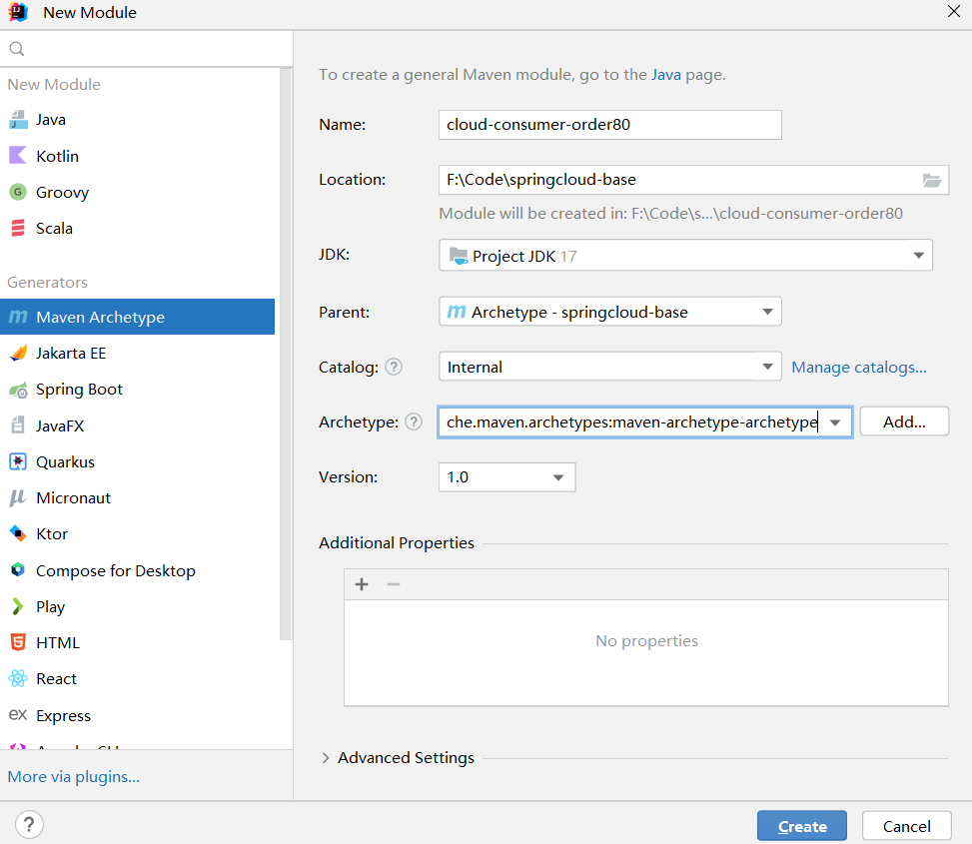
Task: Click the left list scrollbar
Action: click(x=285, y=354)
